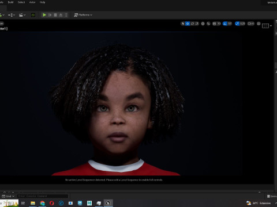The height and width of the screenshot is (207, 277).
Task: Click the Skip Frame play button
Action: [50, 15]
